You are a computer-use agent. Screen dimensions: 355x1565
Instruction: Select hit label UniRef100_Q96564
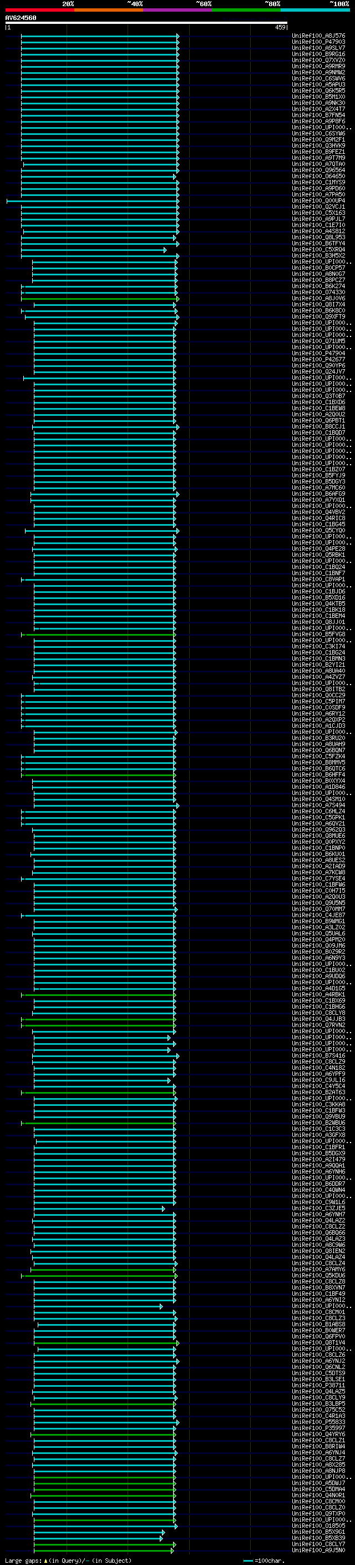(x=318, y=170)
